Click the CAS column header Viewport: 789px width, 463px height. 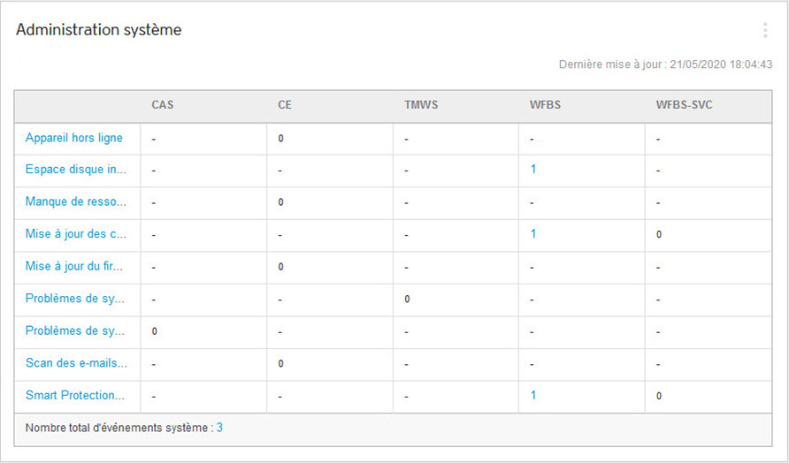click(163, 105)
